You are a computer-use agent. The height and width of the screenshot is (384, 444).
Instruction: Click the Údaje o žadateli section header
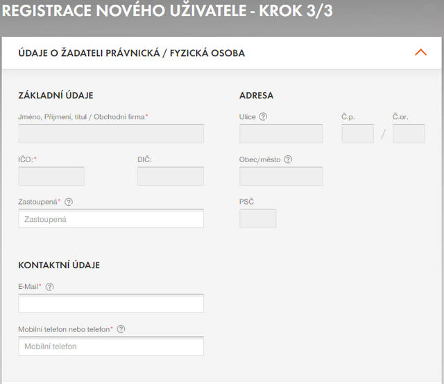(132, 53)
